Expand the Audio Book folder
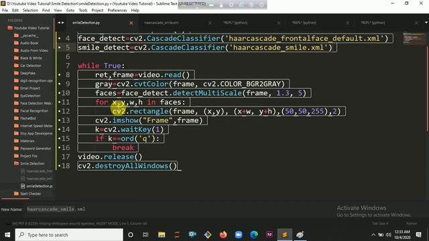Screen dimensions: 429x241 (x=27, y=43)
